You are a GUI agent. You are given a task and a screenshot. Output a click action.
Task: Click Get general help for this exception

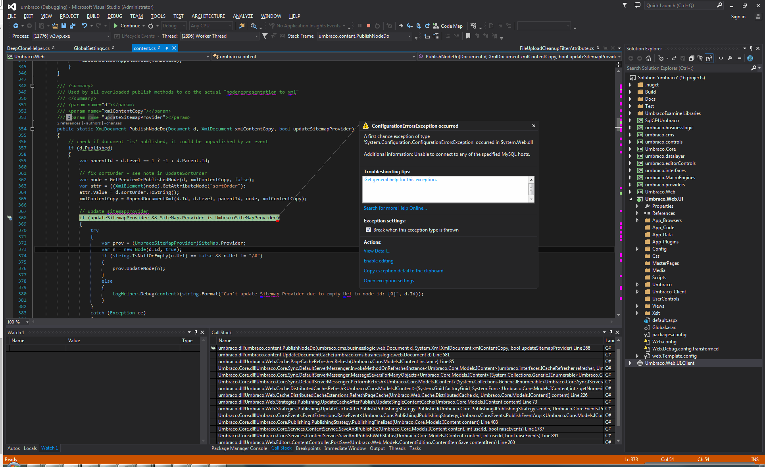point(400,180)
